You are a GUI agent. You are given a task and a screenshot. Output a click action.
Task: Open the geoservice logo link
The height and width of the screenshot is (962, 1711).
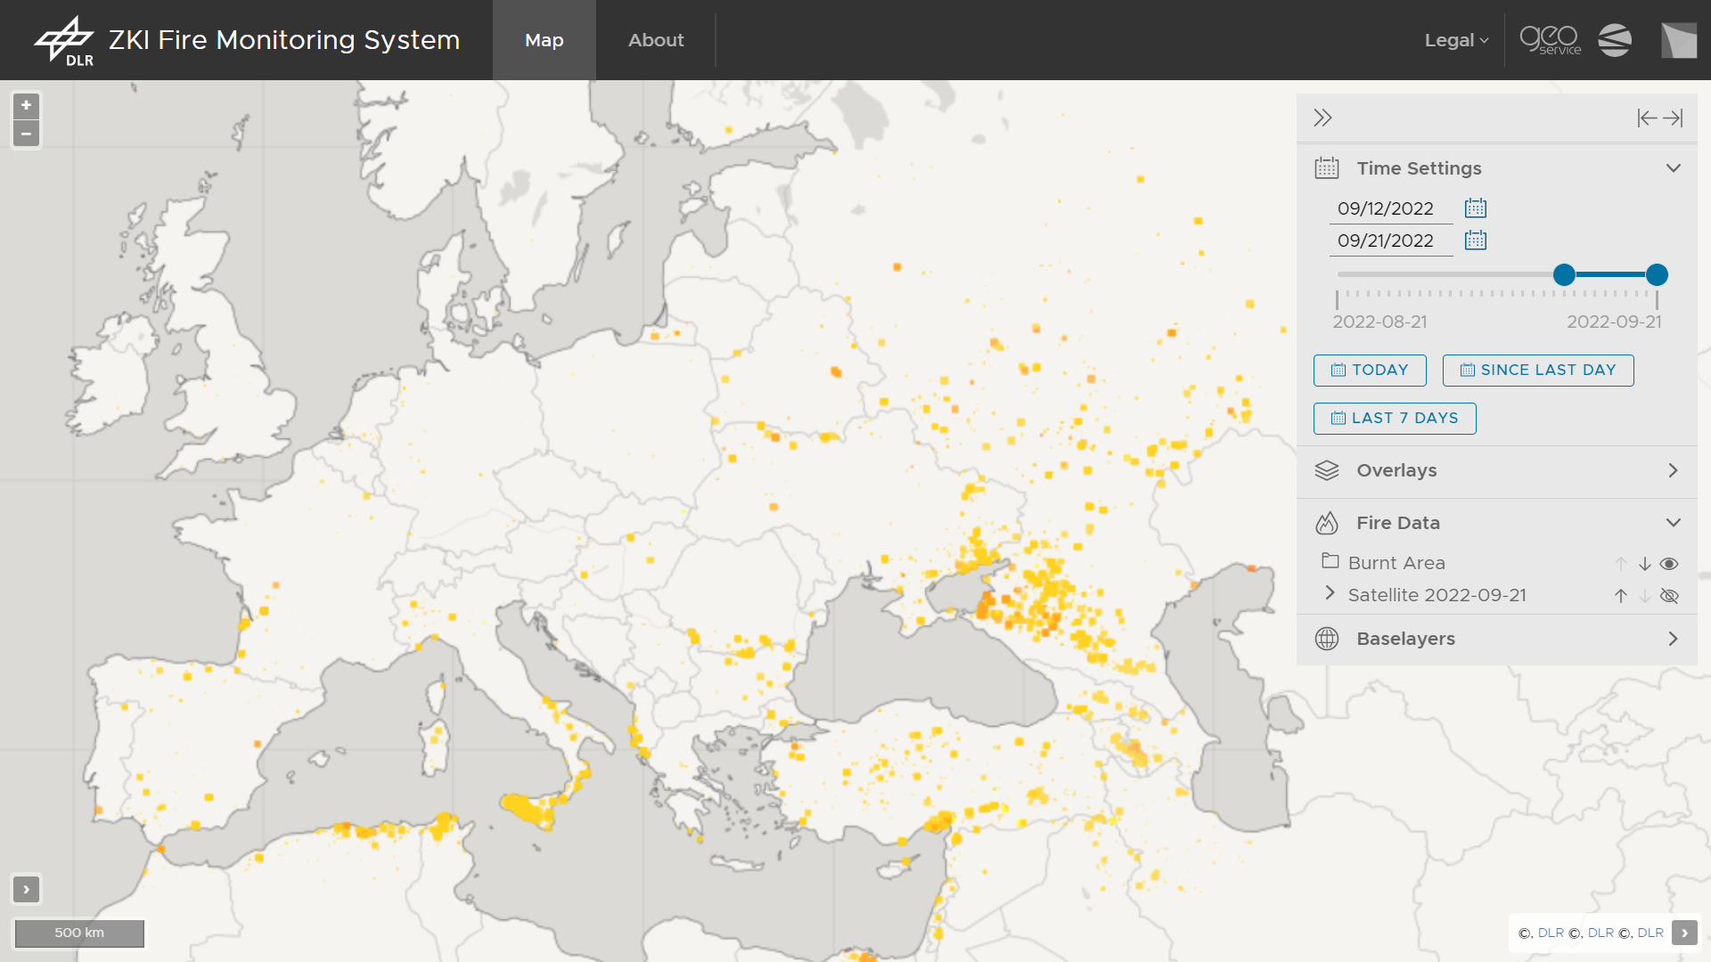point(1550,40)
